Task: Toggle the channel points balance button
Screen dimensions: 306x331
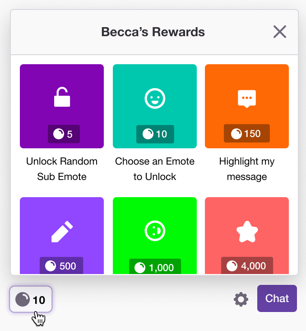Action: [31, 299]
